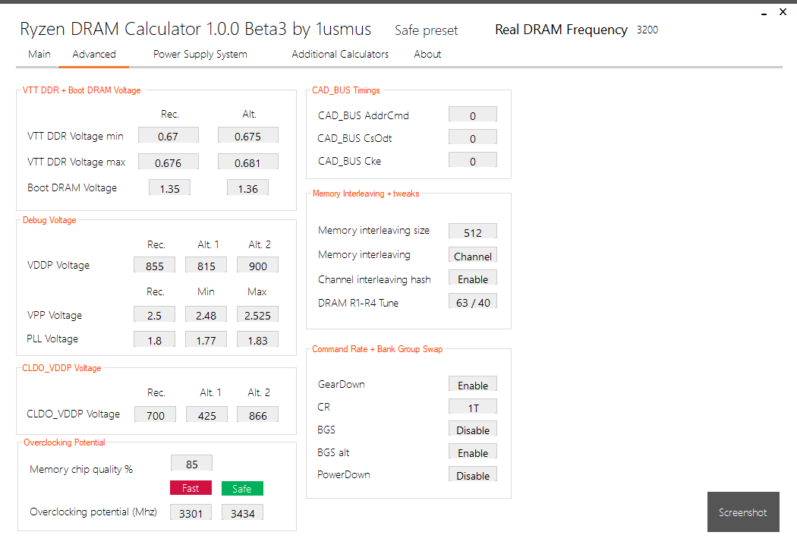Click the Memory interleaving size 512 field

tap(473, 231)
